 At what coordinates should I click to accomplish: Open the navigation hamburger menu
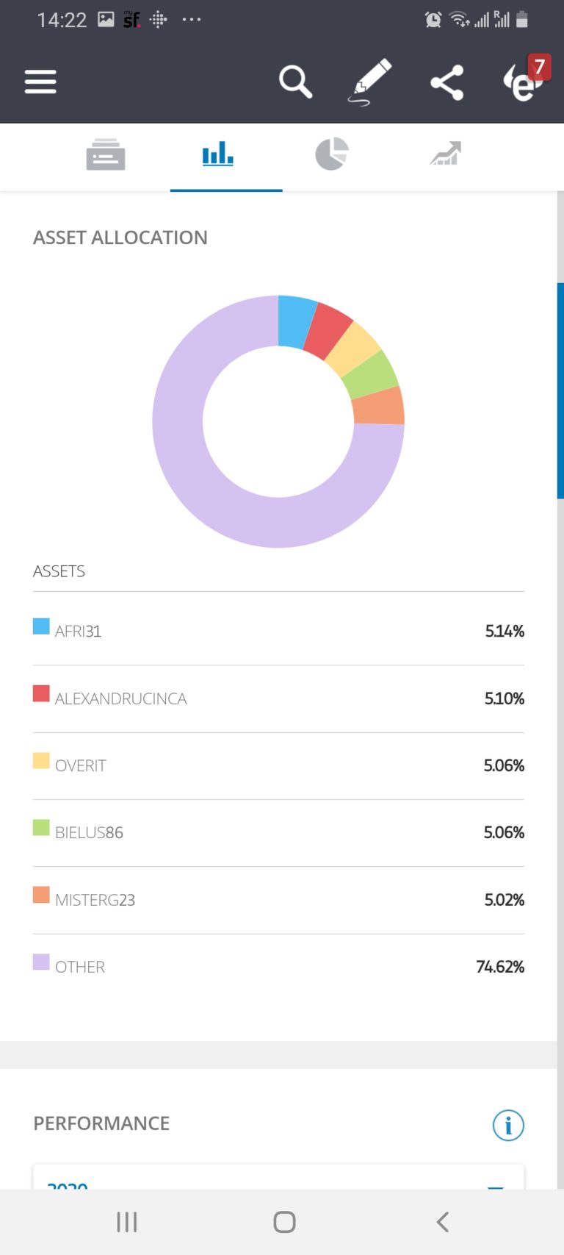coord(40,82)
